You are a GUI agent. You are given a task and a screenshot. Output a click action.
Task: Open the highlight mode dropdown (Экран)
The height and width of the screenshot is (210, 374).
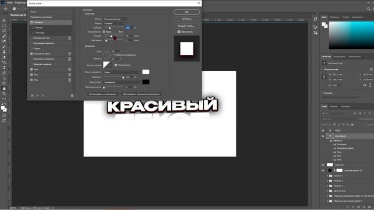122,72
